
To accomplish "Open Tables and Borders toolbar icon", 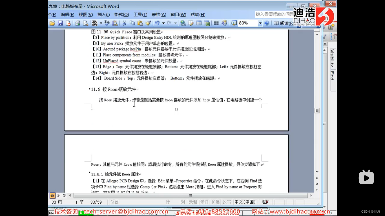I will coord(191,23).
